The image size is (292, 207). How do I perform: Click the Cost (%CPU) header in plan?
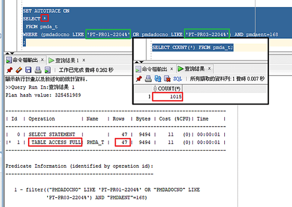[x=175, y=119]
